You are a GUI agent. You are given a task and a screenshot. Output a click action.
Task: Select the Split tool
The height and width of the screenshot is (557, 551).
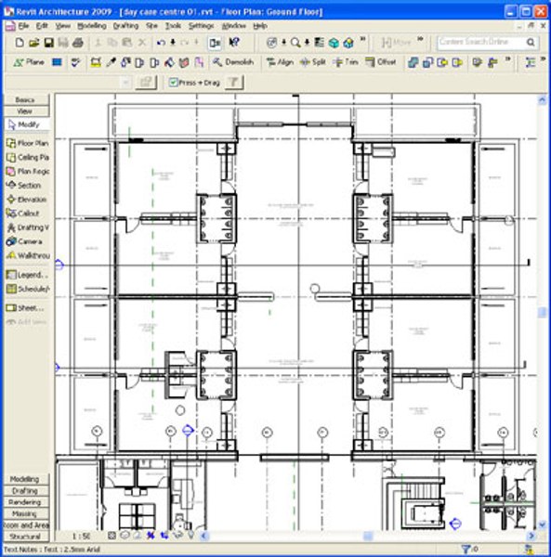(313, 62)
